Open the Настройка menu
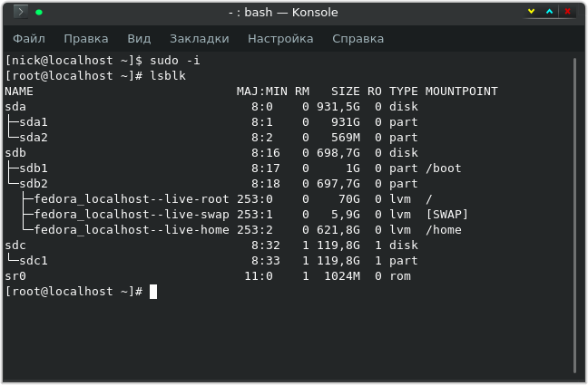The image size is (588, 385). (x=280, y=39)
